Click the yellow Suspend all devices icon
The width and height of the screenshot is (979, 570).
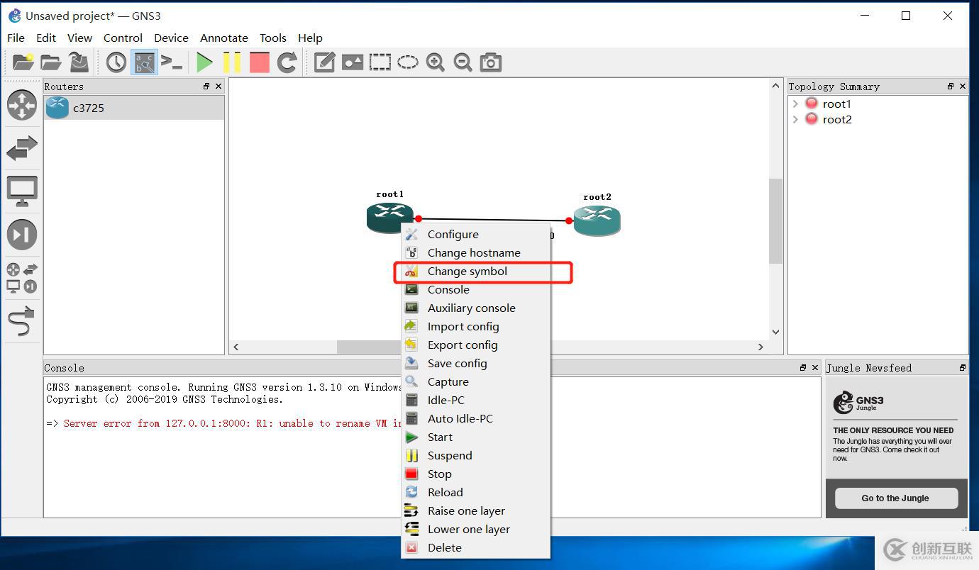click(232, 62)
